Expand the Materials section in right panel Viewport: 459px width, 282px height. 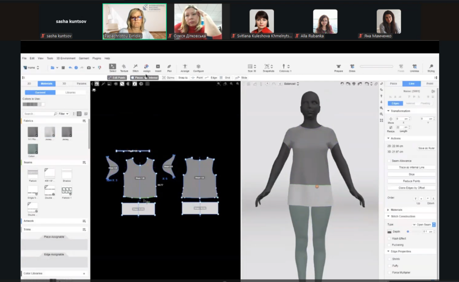point(396,209)
